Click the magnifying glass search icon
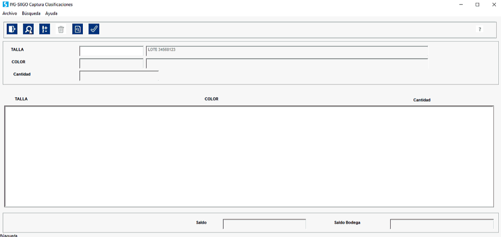This screenshot has height=237, width=501. point(28,30)
